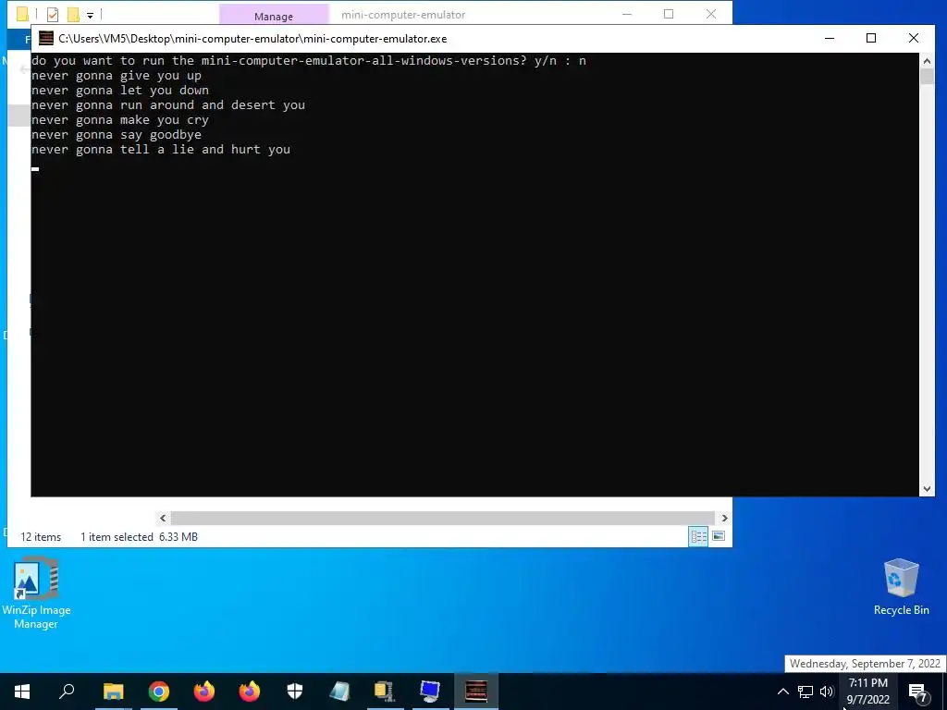
Task: Click the console scrollbar down arrow
Action: [x=927, y=489]
